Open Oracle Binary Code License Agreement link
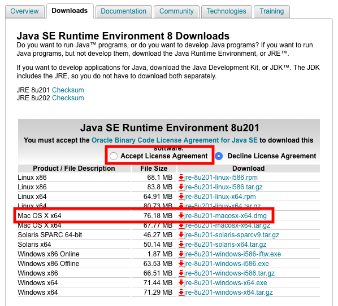The width and height of the screenshot is (338, 306). (x=175, y=140)
